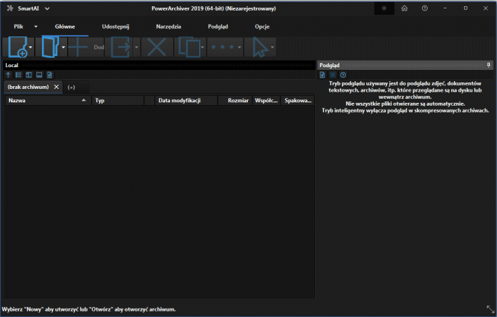497x317 pixels.
Task: Click the New archive toolbar icon
Action: [17, 47]
